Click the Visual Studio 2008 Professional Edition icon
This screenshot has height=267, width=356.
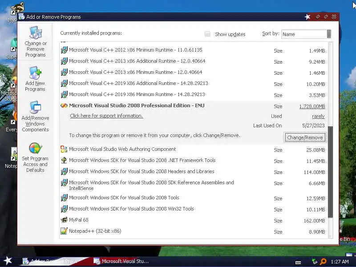[x=64, y=105]
